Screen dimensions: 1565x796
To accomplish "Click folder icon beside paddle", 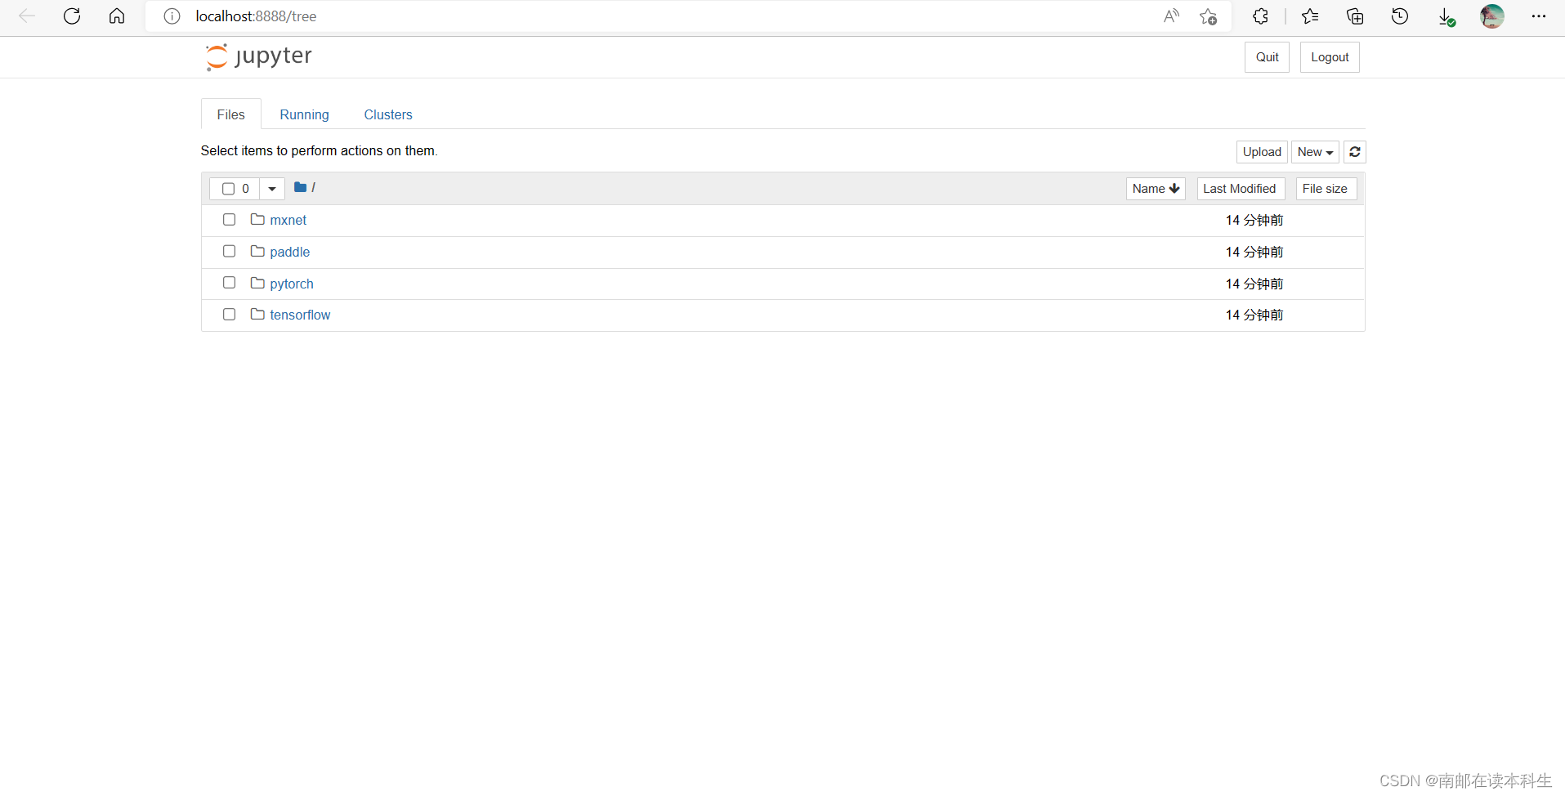I will point(257,251).
